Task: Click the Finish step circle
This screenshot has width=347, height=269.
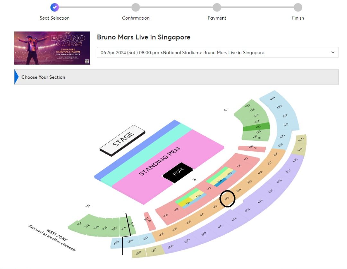Action: (x=298, y=7)
